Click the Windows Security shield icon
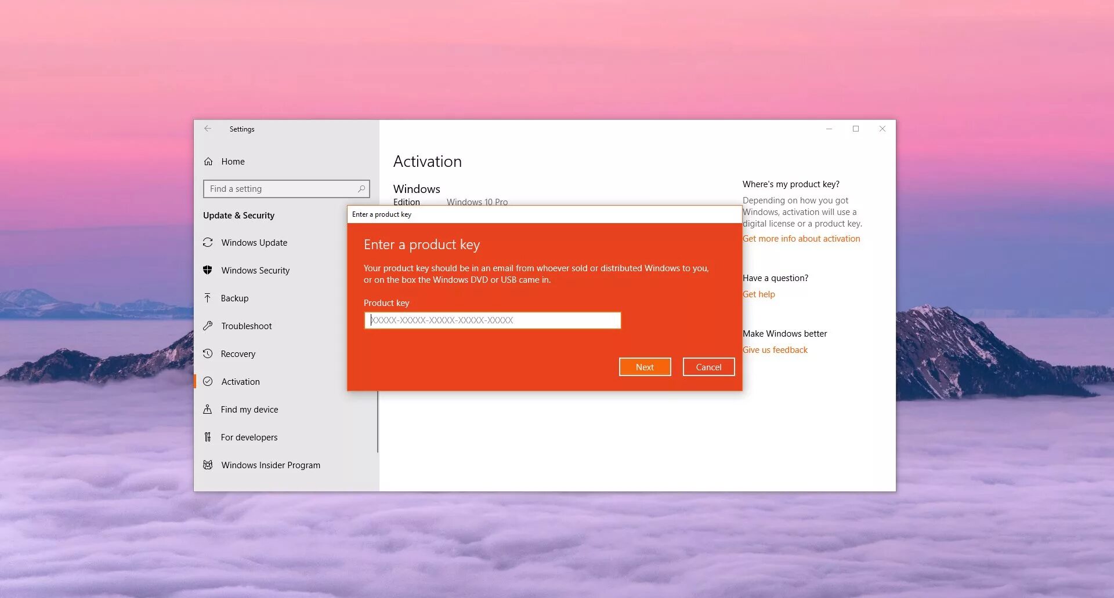 208,271
